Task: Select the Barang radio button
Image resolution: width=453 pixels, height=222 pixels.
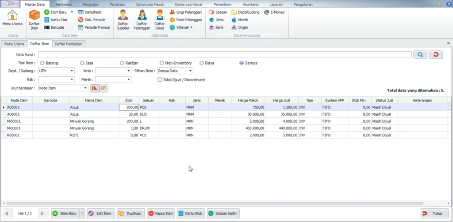Action: point(42,63)
